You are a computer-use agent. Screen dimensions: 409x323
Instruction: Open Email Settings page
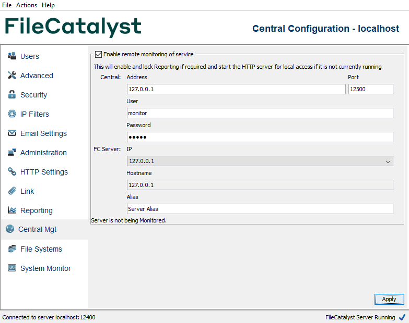pyautogui.click(x=43, y=133)
